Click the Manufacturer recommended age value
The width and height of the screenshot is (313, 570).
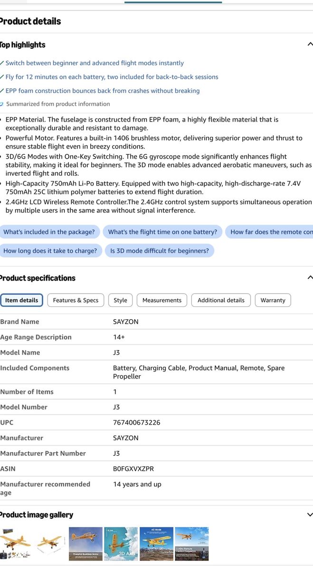pos(137,484)
